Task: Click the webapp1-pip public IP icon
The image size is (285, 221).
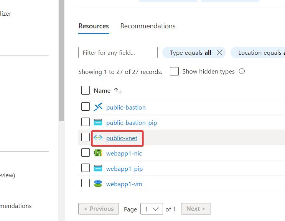Action: coord(98,169)
